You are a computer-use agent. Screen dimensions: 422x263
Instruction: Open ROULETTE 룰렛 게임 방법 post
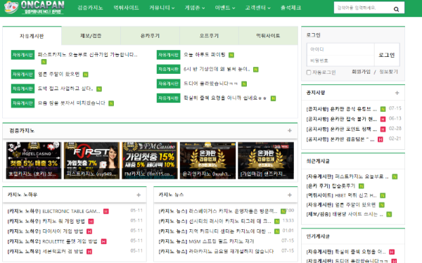click(52, 241)
